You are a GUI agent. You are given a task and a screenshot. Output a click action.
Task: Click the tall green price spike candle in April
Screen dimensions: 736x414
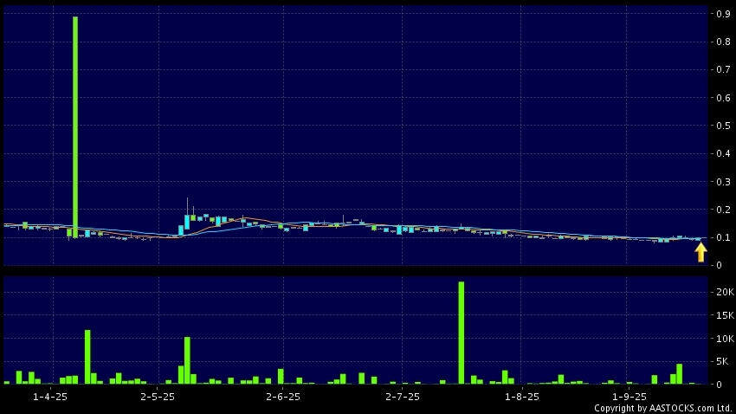tap(75, 126)
